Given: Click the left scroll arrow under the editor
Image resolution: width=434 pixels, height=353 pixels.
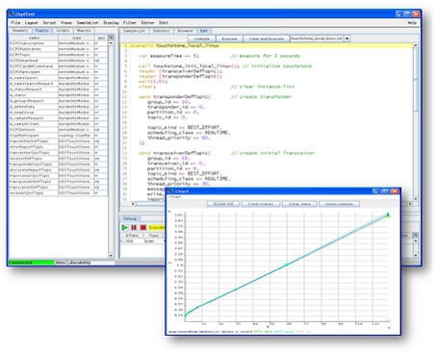Looking at the screenshot, I should pos(133,204).
